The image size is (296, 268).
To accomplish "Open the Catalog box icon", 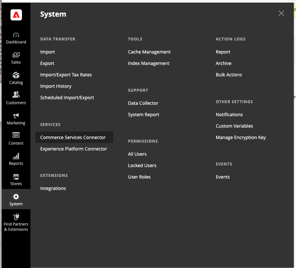I will pyautogui.click(x=16, y=75).
